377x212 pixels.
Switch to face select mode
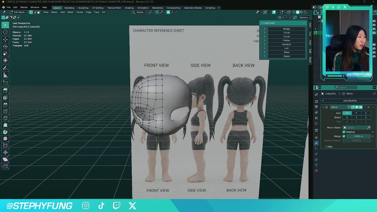click(x=39, y=12)
